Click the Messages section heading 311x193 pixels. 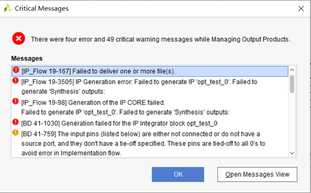(27, 58)
